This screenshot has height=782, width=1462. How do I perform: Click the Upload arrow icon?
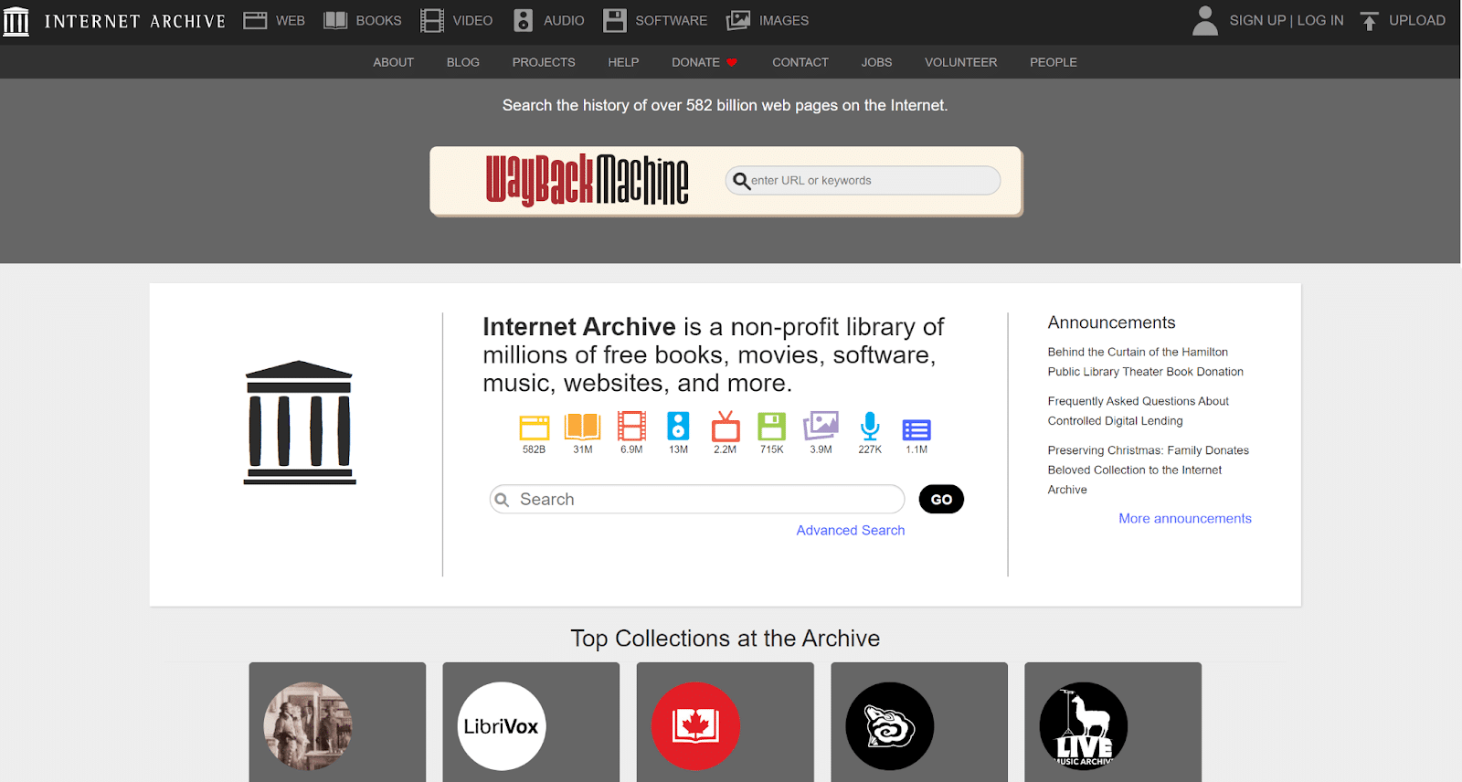point(1369,21)
